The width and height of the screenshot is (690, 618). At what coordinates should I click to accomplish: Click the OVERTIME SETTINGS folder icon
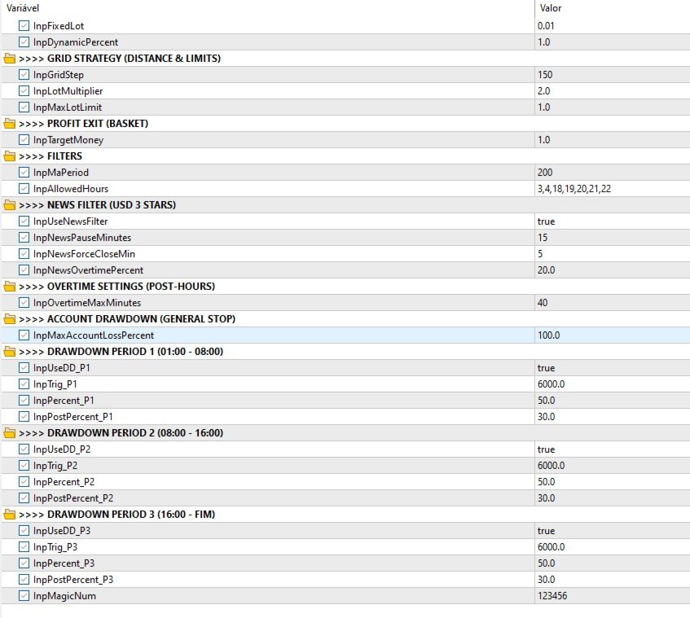point(9,287)
